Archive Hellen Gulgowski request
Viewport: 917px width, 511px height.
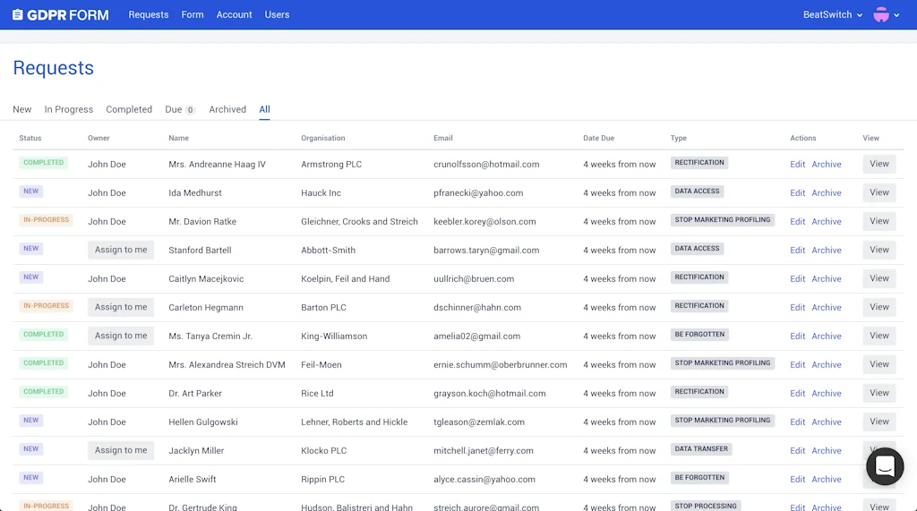pos(827,422)
